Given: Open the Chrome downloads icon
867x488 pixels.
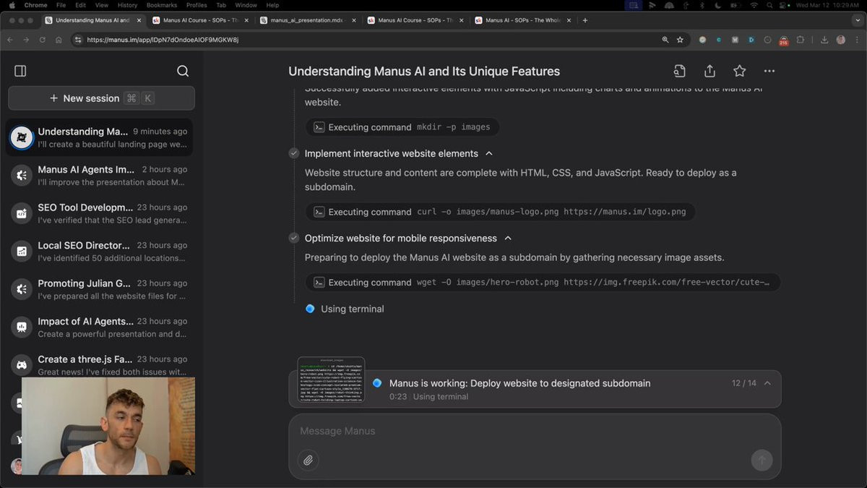Looking at the screenshot, I should tap(824, 40).
